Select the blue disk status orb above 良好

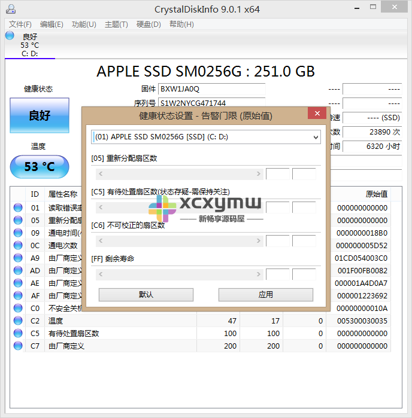pyautogui.click(x=10, y=35)
